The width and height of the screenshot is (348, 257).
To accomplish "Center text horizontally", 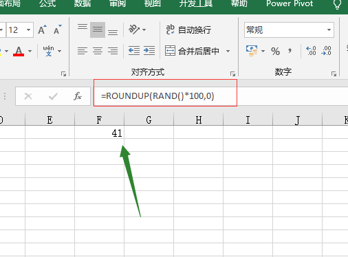I will click(98, 51).
